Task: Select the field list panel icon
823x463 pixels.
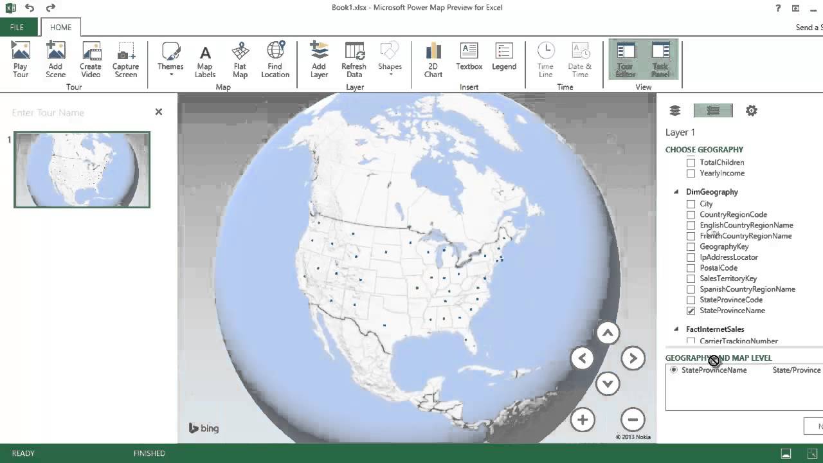Action: 713,111
